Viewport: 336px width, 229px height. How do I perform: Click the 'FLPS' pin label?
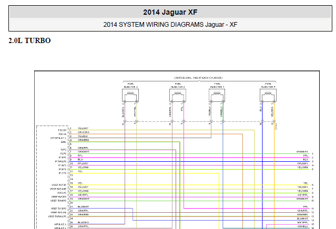pyautogui.click(x=64, y=154)
